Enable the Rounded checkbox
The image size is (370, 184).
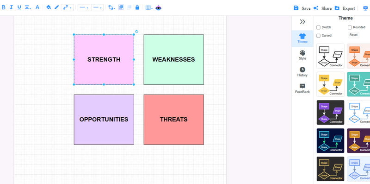(x=350, y=27)
